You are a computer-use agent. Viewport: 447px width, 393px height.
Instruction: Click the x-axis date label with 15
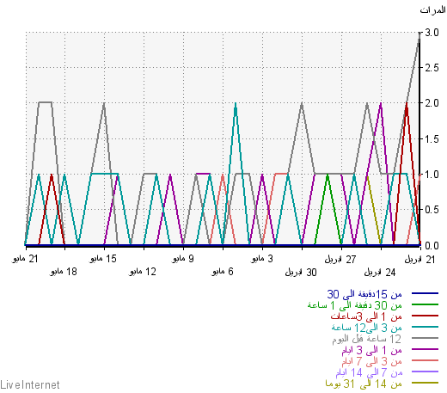(103, 259)
